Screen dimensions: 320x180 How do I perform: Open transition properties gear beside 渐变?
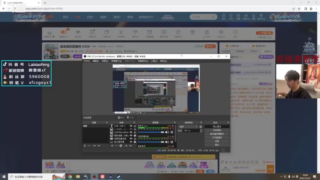(201, 127)
